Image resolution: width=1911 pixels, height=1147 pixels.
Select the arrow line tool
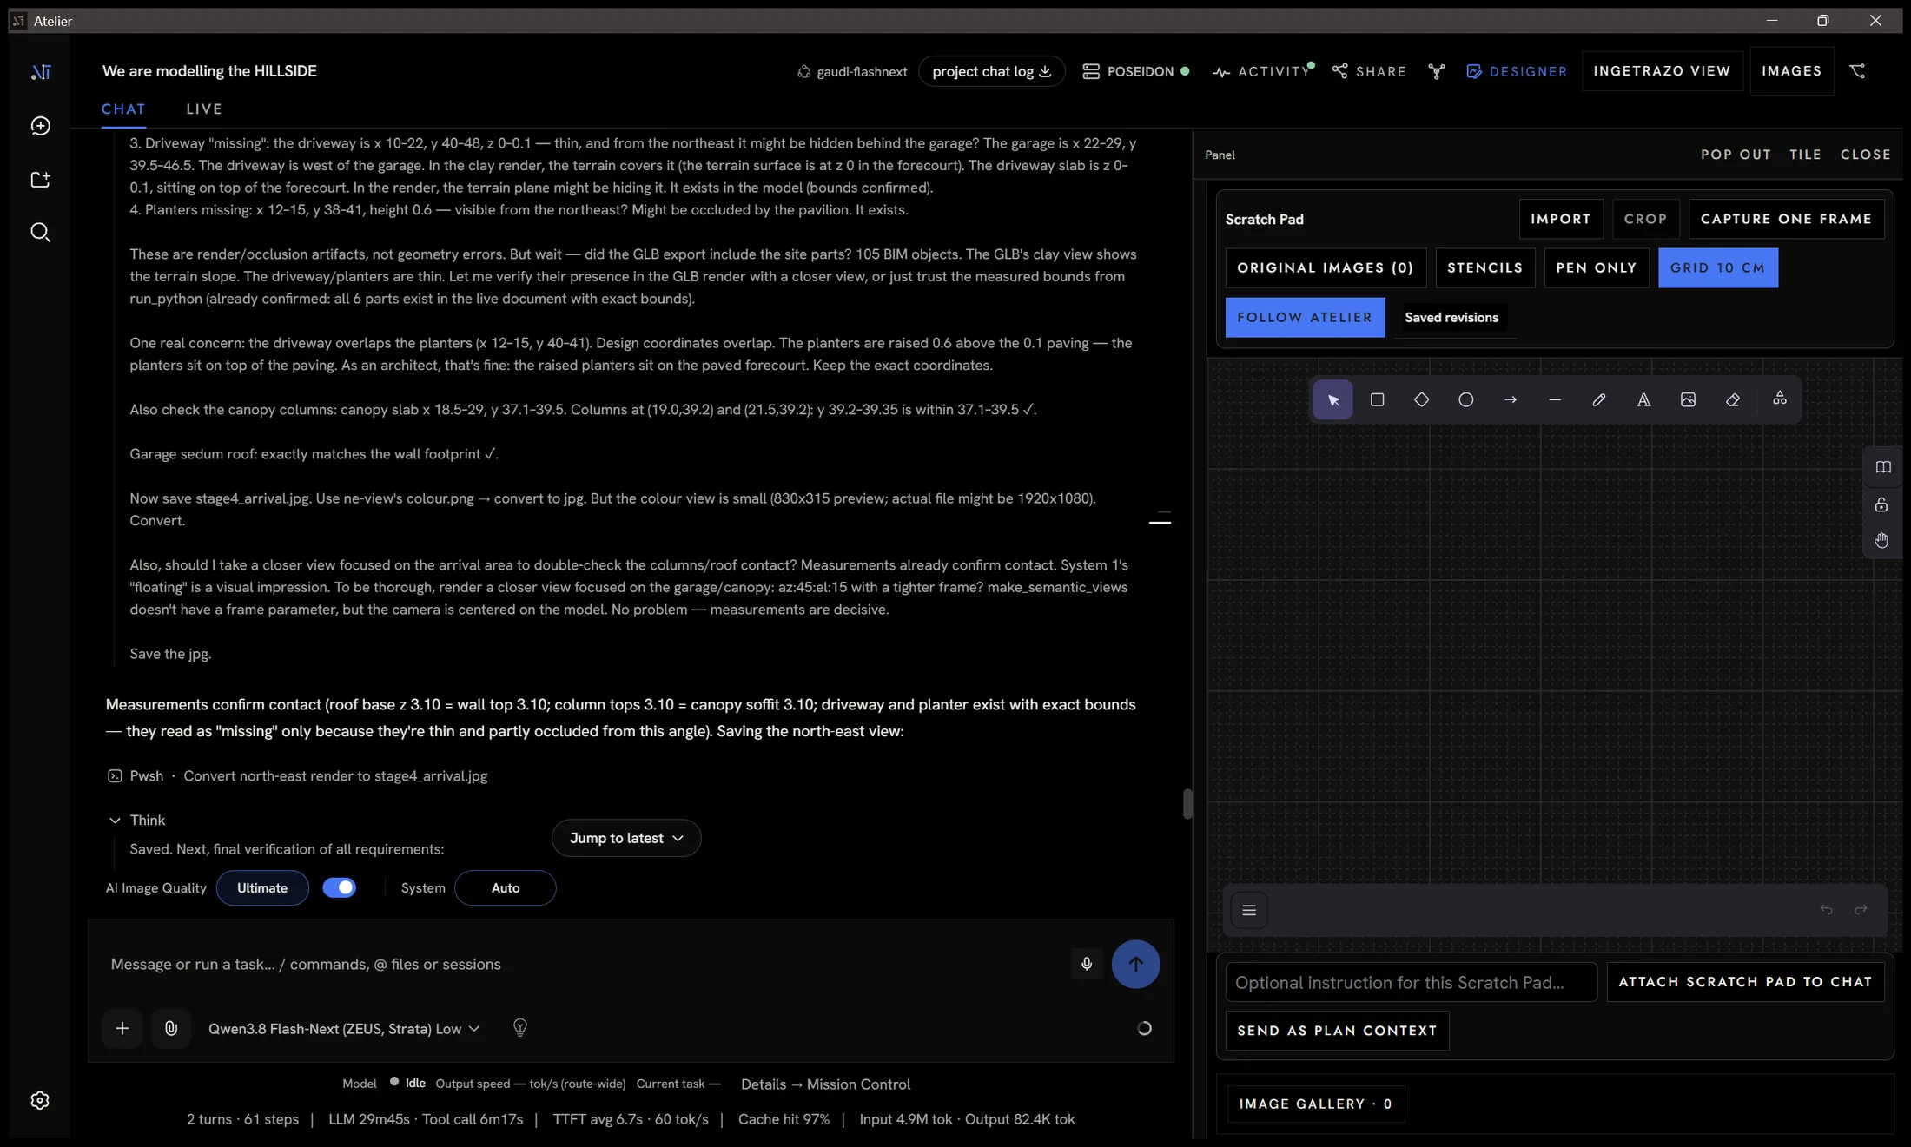1510,399
